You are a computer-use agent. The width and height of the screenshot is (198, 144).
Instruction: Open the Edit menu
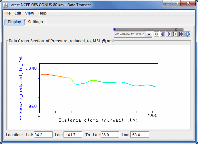coord(18,13)
